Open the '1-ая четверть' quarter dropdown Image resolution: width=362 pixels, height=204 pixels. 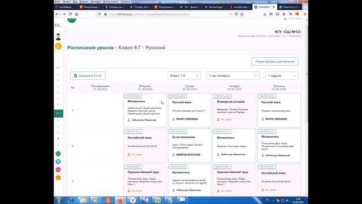tap(233, 75)
